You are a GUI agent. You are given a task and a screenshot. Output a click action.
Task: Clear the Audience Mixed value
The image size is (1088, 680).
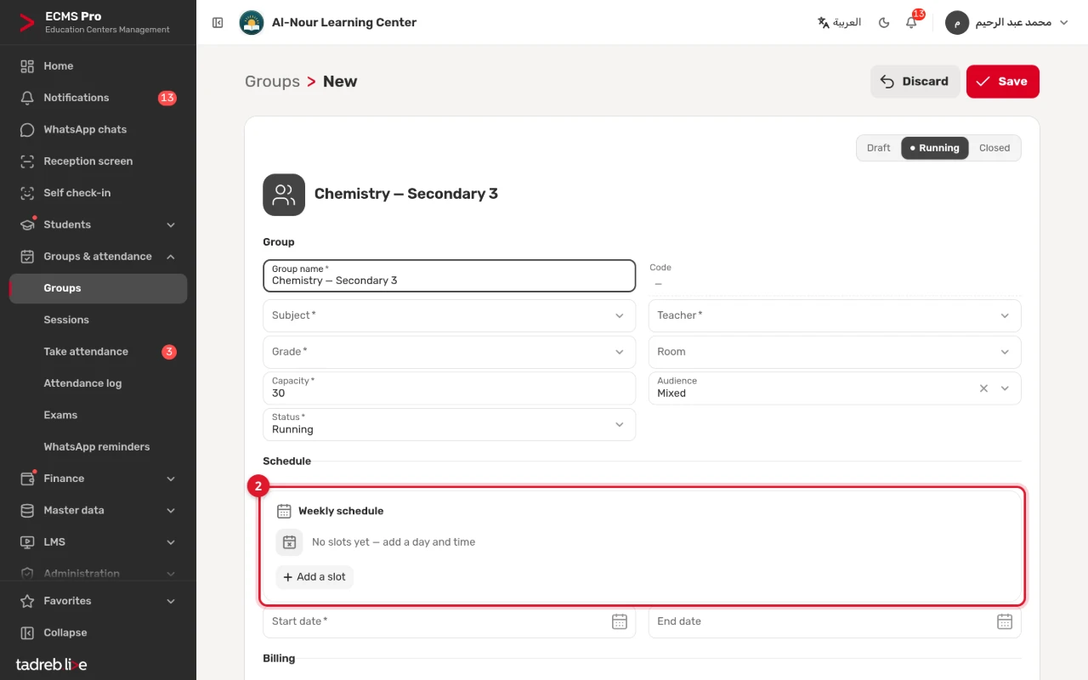click(983, 388)
